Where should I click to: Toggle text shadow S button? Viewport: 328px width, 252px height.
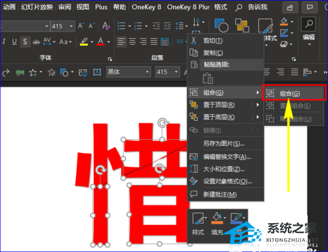[x=25, y=41]
